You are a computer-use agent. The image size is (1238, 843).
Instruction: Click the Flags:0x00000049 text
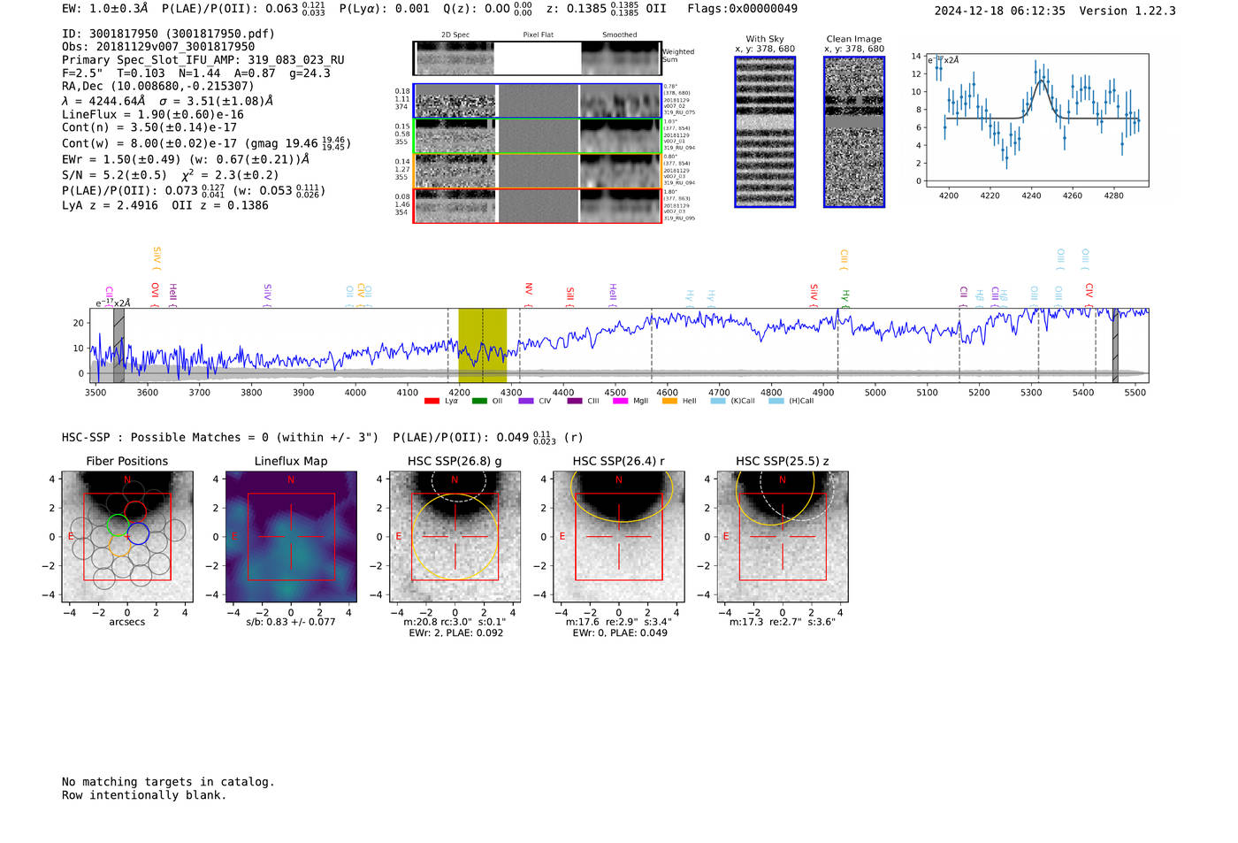point(743,9)
